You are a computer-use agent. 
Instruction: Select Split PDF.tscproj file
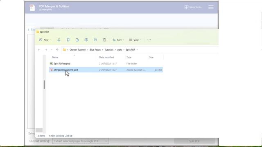pyautogui.click(x=106, y=64)
